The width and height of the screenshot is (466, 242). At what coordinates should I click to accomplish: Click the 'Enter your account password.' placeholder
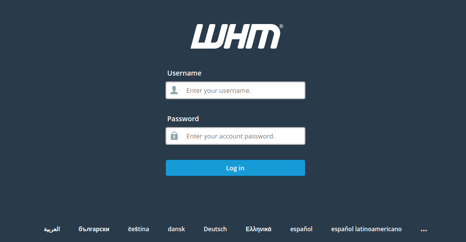click(231, 136)
